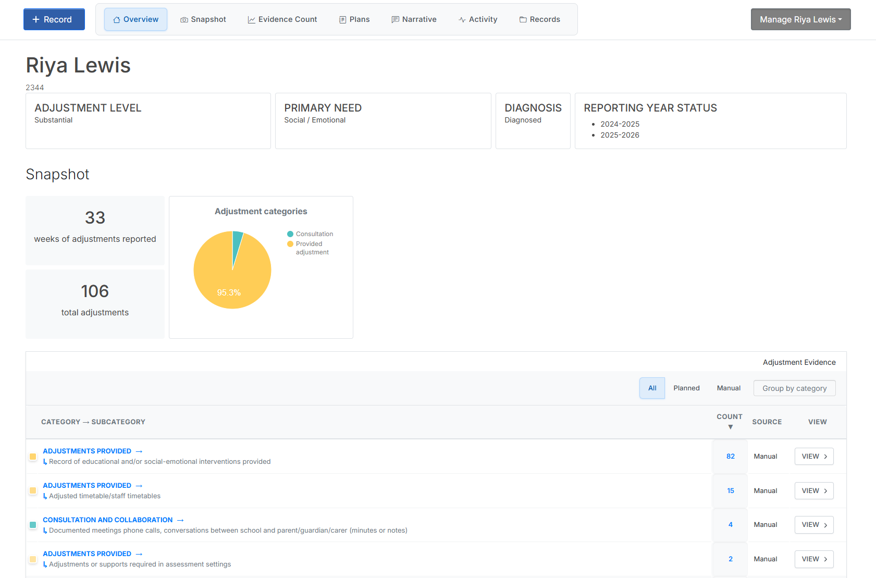Image resolution: width=876 pixels, height=578 pixels.
Task: Open the Manage Riya Lewis menu
Action: point(800,19)
